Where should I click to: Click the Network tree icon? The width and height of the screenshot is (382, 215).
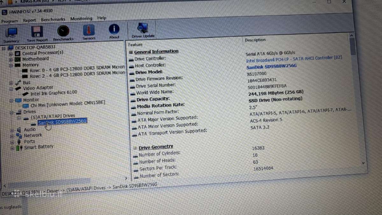19,136
